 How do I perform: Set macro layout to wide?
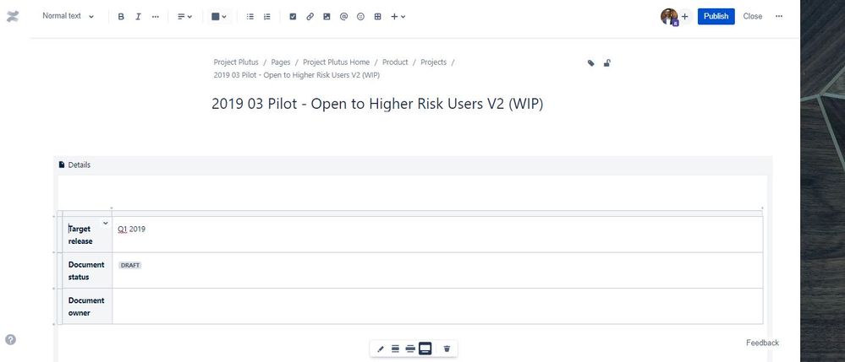pyautogui.click(x=410, y=349)
